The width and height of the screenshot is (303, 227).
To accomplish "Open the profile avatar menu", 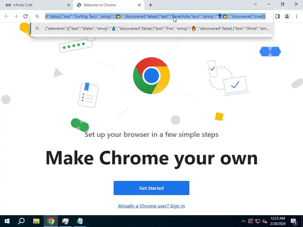I will (287, 16).
